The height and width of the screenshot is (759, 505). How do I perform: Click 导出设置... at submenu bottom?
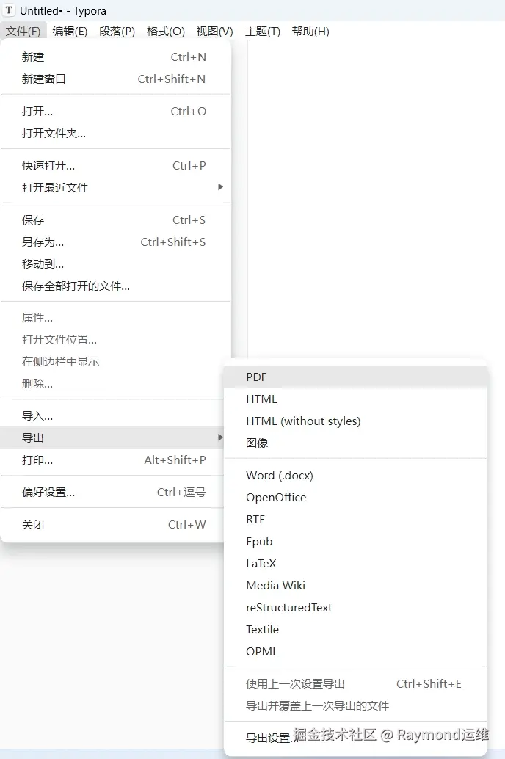[269, 738]
